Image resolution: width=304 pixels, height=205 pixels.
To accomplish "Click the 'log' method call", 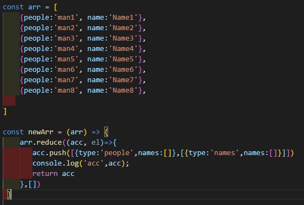I will coord(72,163).
